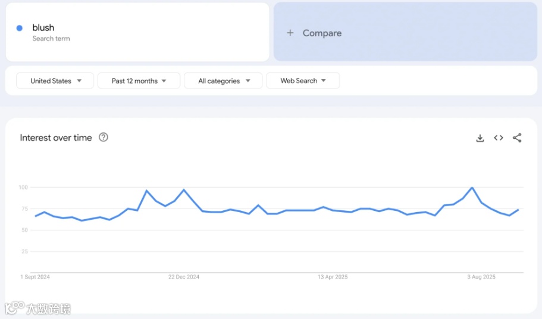542x319 pixels.
Task: Click the share icon on chart
Action: point(517,138)
